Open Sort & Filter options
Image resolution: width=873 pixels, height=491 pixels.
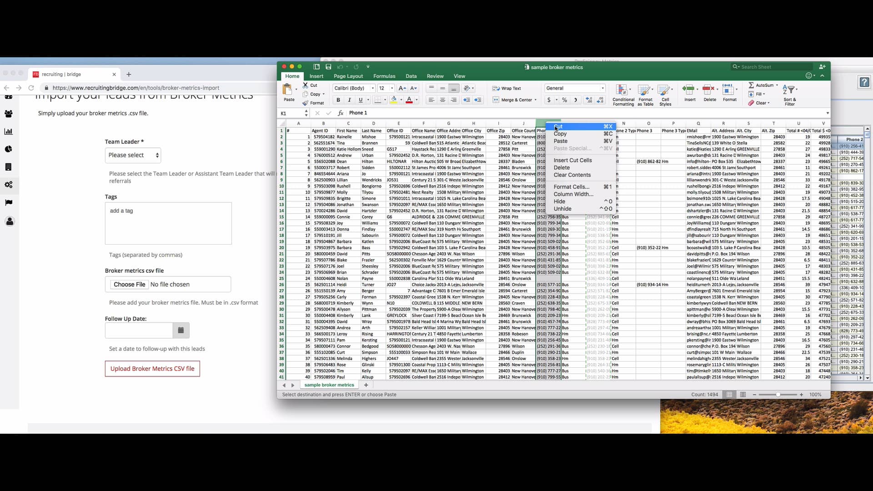(x=789, y=95)
